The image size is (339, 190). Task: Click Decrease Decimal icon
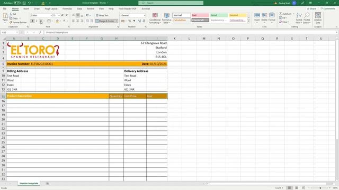pyautogui.click(x=144, y=21)
